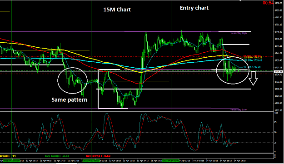Click the 14 Apr 15:15 time label
This screenshot has height=164, width=284.
pos(226,160)
